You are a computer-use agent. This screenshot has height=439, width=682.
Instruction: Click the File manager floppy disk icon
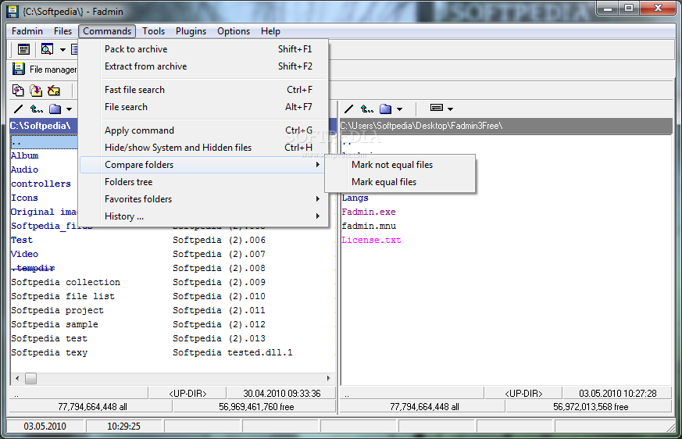[x=18, y=70]
